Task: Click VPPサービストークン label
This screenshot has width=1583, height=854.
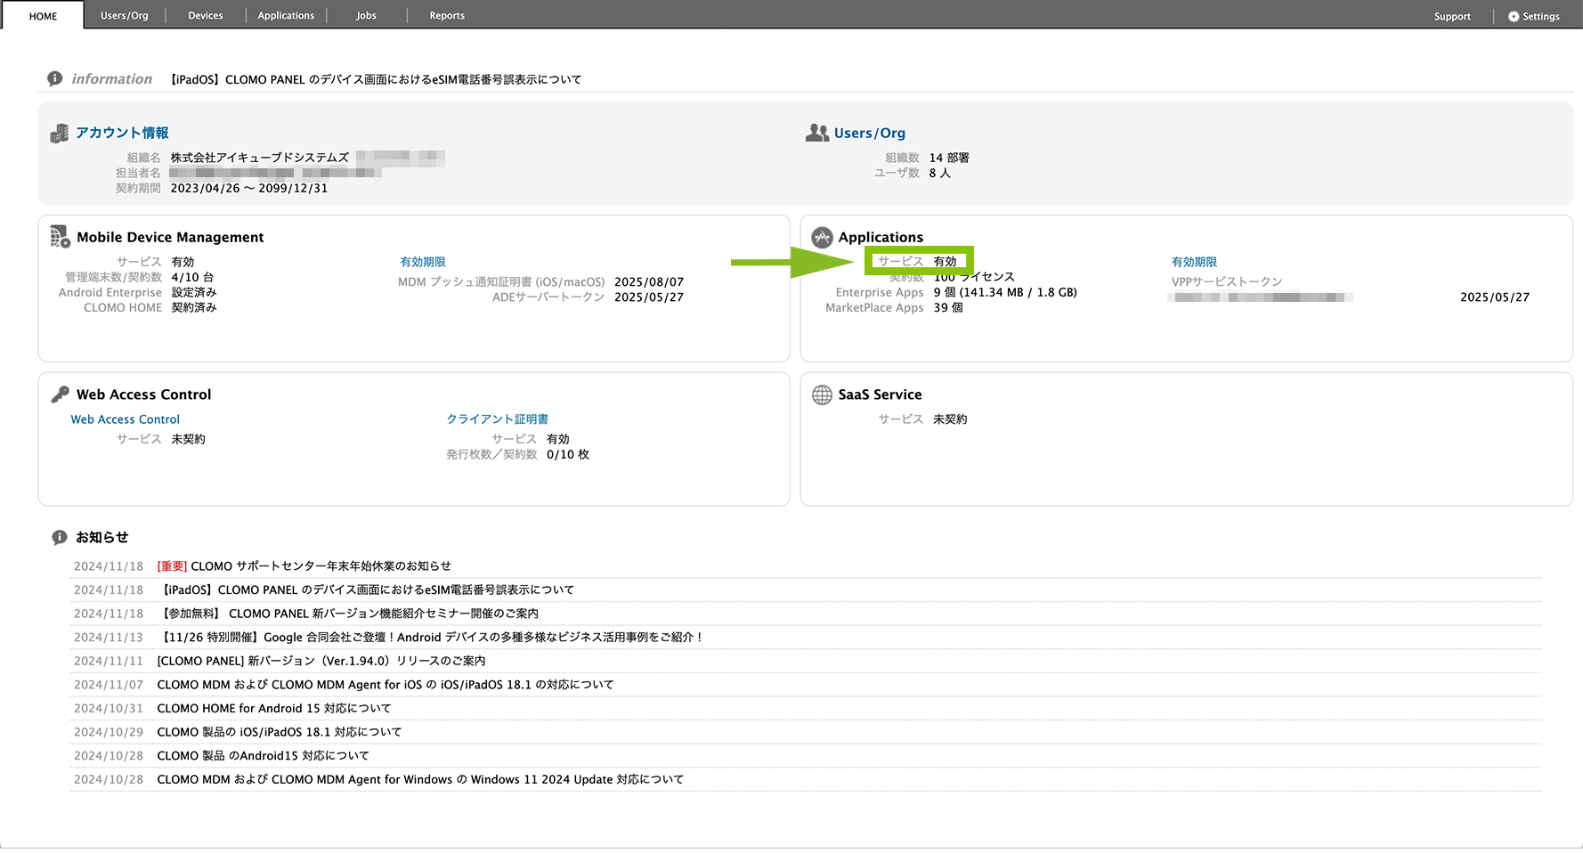Action: pos(1227,281)
